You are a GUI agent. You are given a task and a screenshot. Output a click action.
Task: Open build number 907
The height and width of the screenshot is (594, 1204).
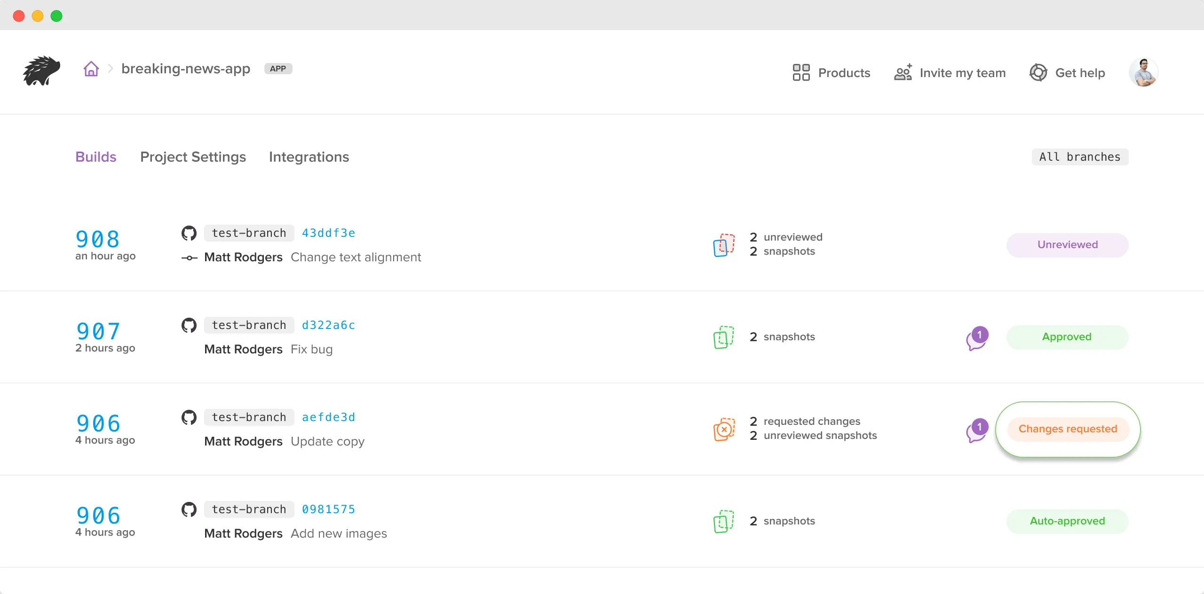98,331
